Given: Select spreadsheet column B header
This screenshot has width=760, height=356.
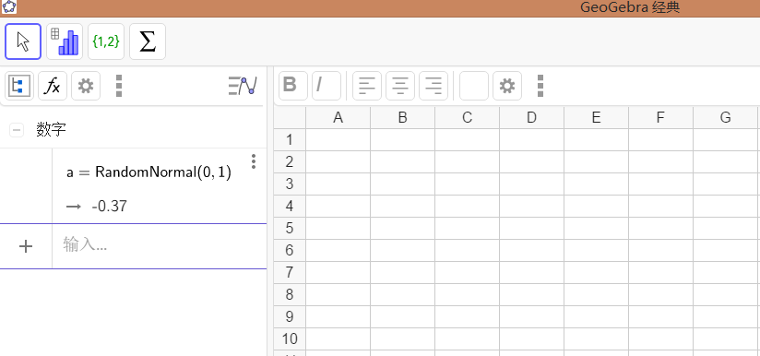Looking at the screenshot, I should point(402,118).
